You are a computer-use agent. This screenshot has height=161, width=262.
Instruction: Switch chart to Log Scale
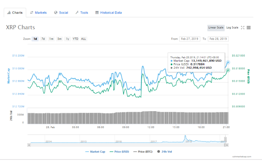coord(232,28)
